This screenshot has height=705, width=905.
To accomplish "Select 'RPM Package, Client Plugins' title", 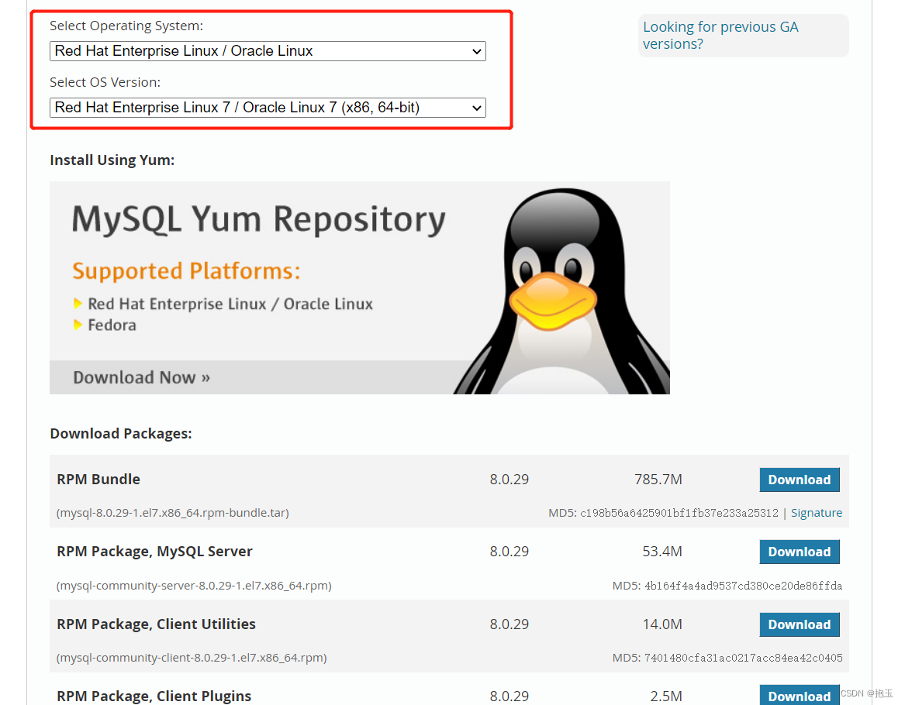I will click(154, 696).
